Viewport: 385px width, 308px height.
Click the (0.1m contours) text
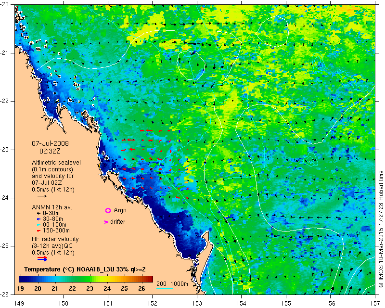click(52, 169)
